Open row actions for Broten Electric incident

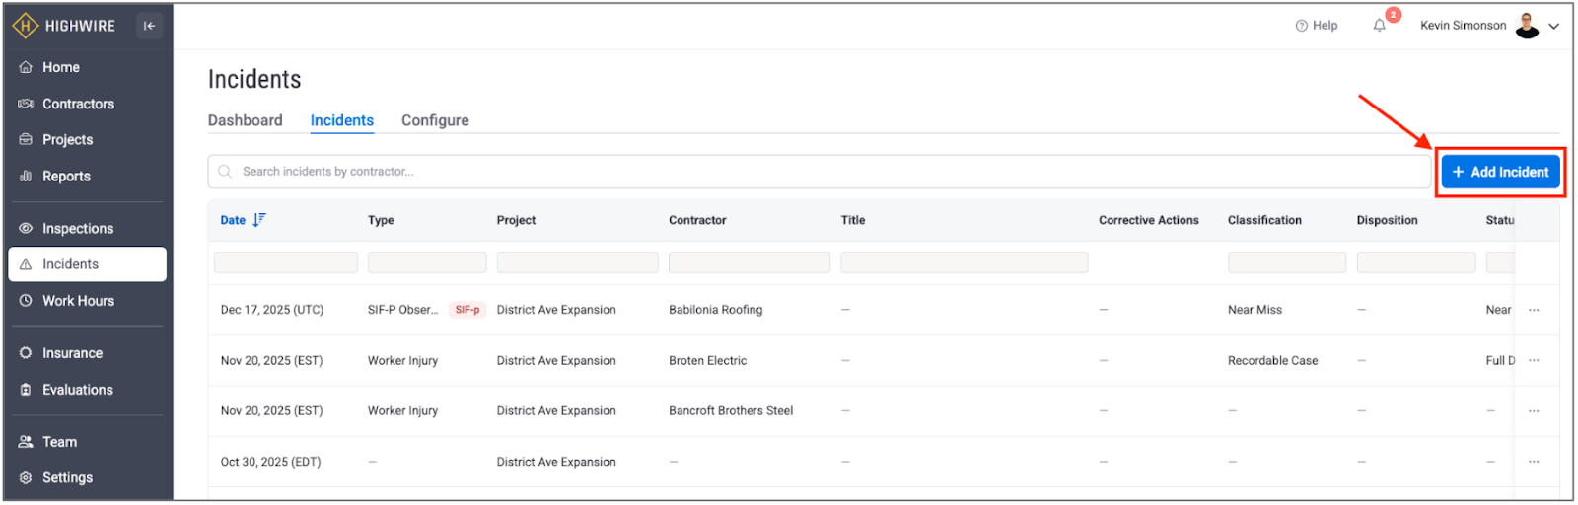(x=1534, y=361)
